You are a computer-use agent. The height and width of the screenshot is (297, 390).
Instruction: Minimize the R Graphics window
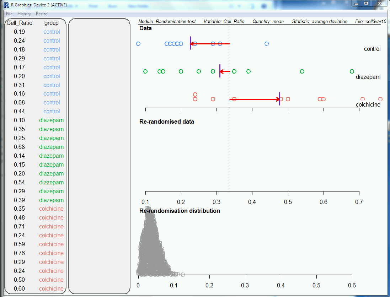357,3
